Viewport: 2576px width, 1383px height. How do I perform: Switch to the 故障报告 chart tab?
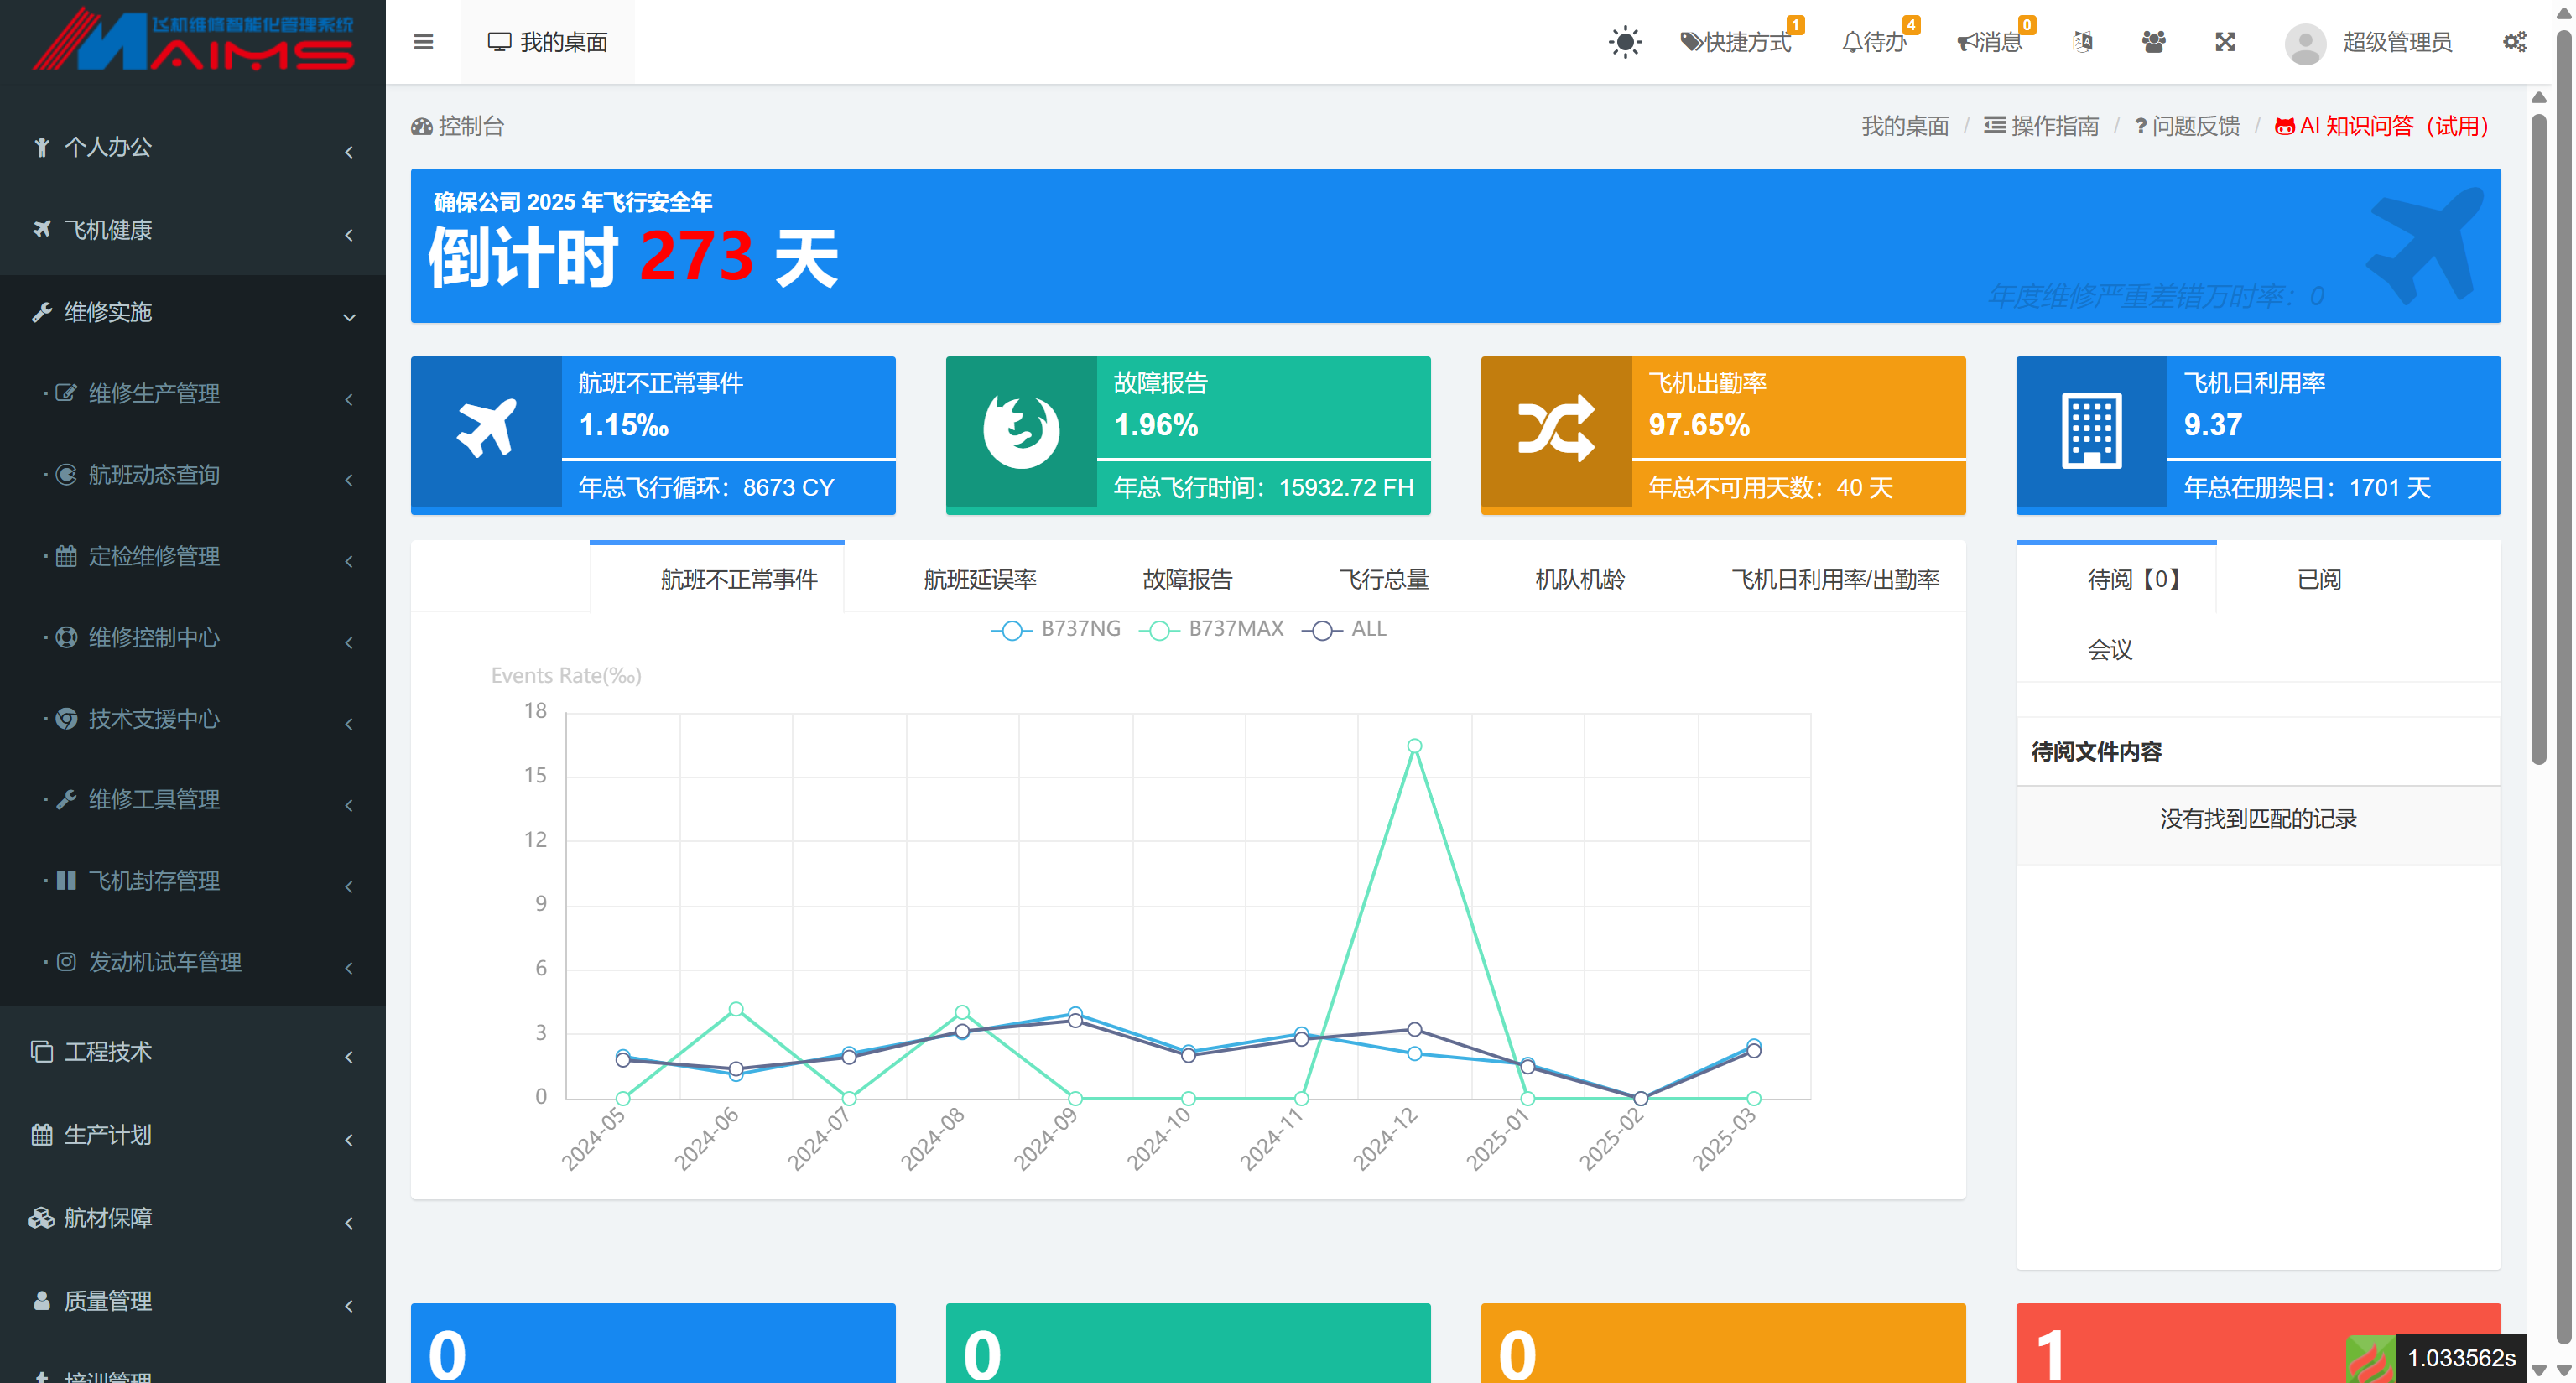1188,578
